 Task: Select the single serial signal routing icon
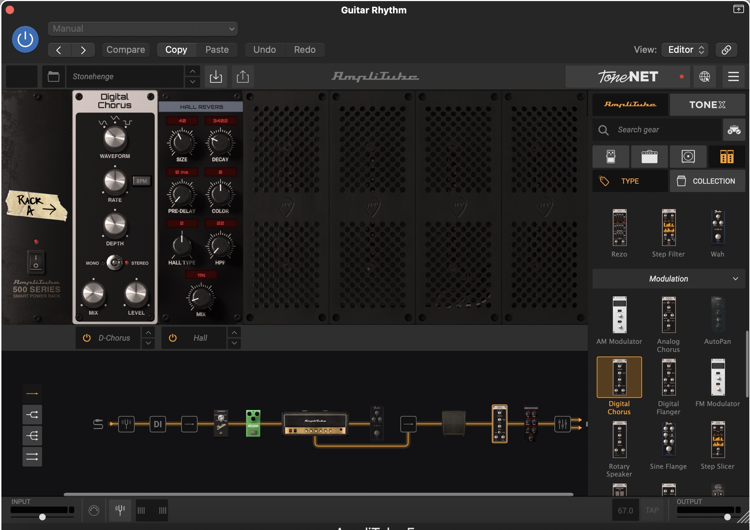[32, 393]
